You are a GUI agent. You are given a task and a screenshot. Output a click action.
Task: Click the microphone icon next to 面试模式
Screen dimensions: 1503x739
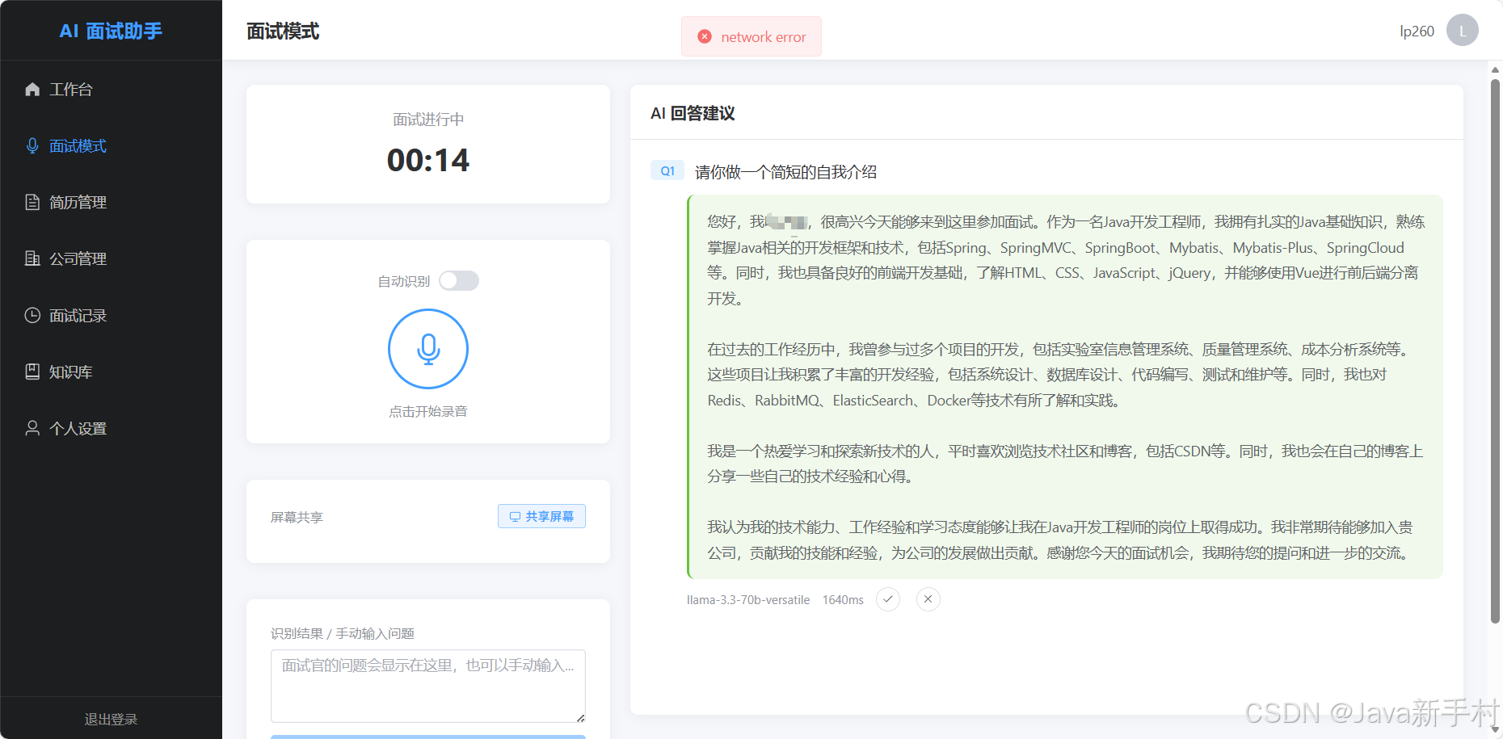coord(32,145)
